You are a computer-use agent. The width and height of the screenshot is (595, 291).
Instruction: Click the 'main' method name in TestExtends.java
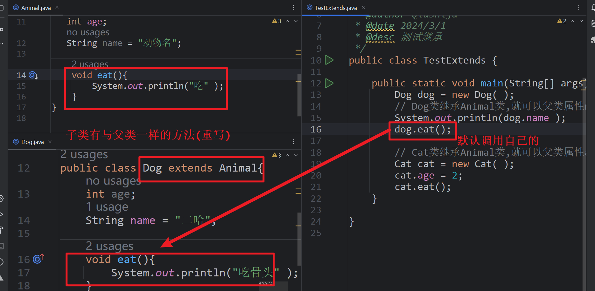tap(492, 83)
